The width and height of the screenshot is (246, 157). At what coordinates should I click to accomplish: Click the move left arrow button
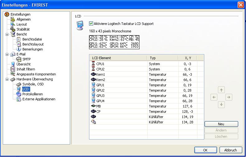click(x=214, y=97)
